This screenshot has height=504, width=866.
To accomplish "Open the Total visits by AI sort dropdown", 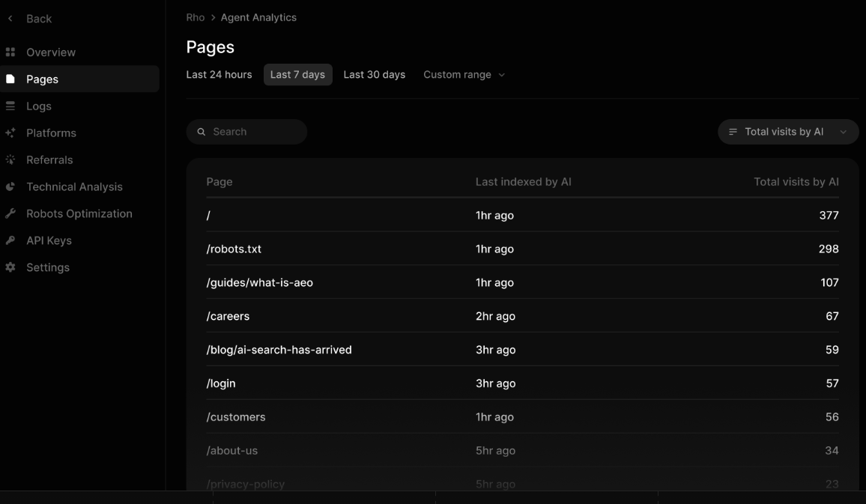I will [x=787, y=131].
